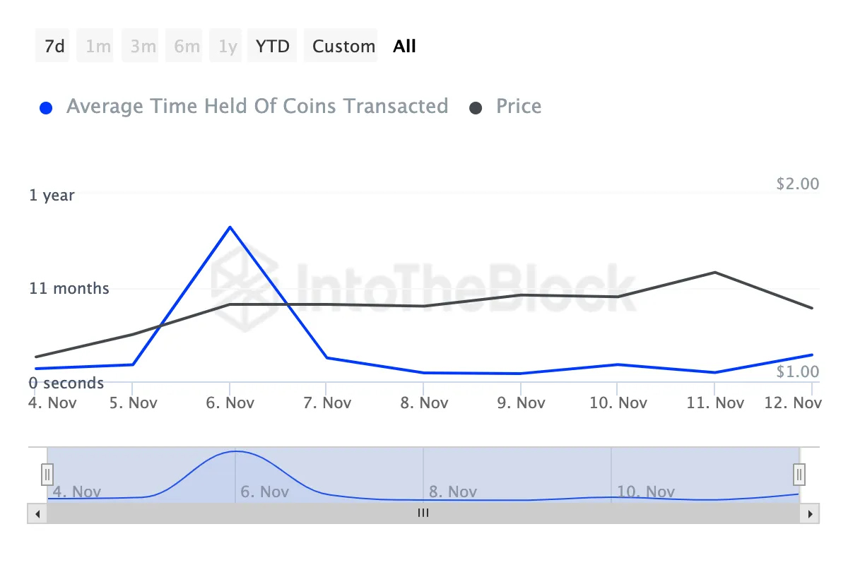848x565 pixels.
Task: Toggle the Price series legend
Action: (x=519, y=107)
